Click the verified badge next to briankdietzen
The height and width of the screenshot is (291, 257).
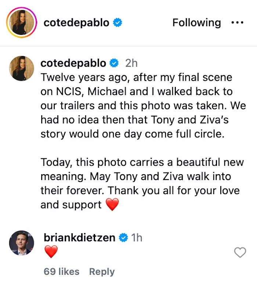[124, 238]
